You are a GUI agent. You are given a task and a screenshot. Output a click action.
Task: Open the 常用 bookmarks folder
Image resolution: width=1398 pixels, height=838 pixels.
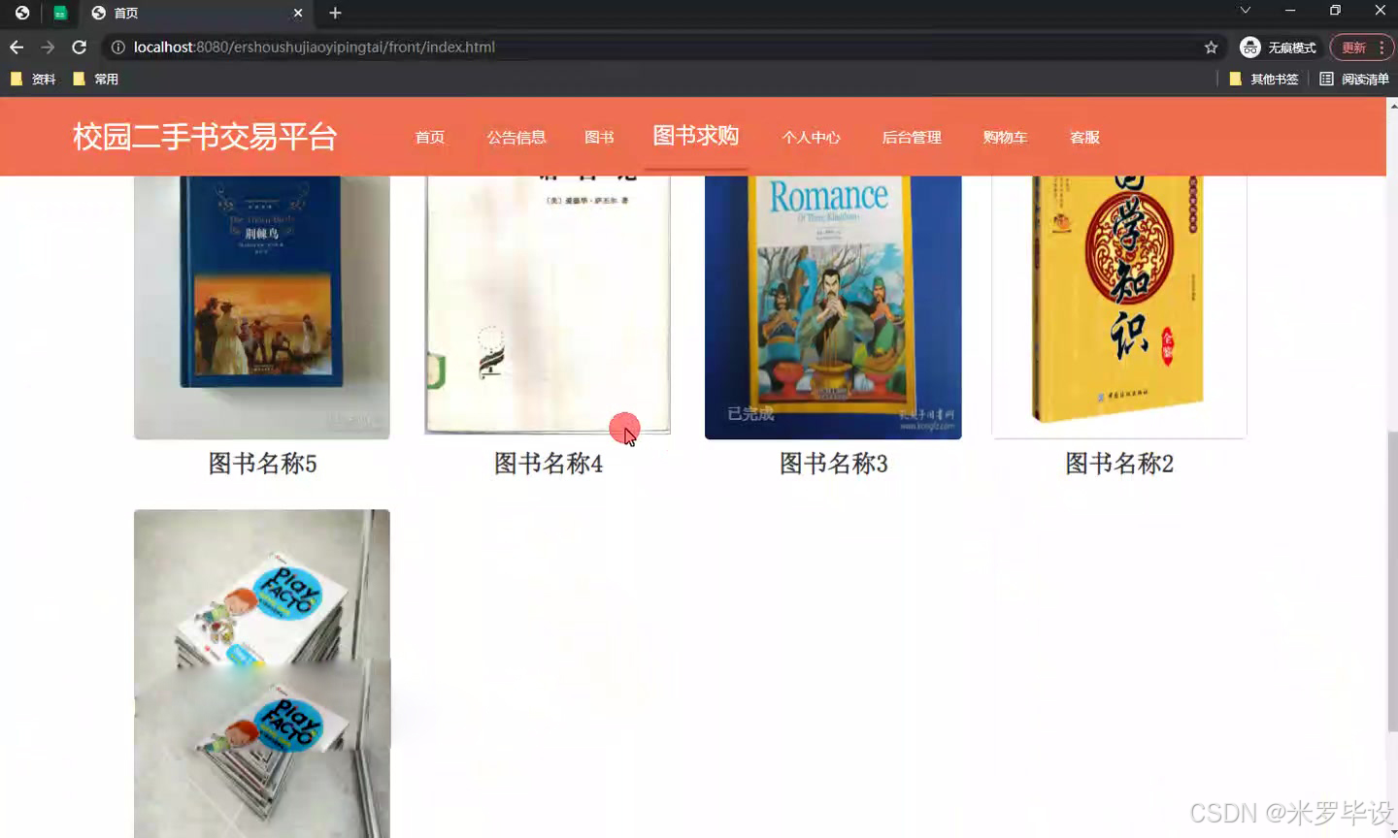pos(96,80)
